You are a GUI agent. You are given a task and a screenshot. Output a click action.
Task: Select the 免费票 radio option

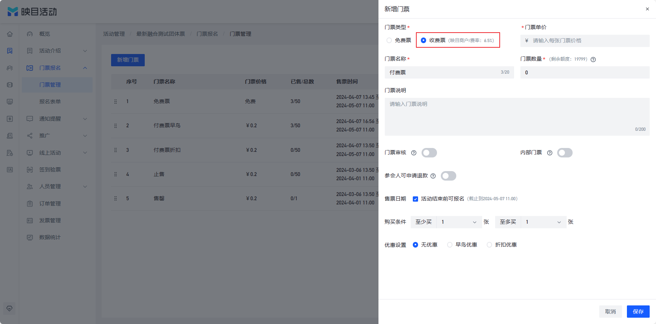[x=389, y=40]
